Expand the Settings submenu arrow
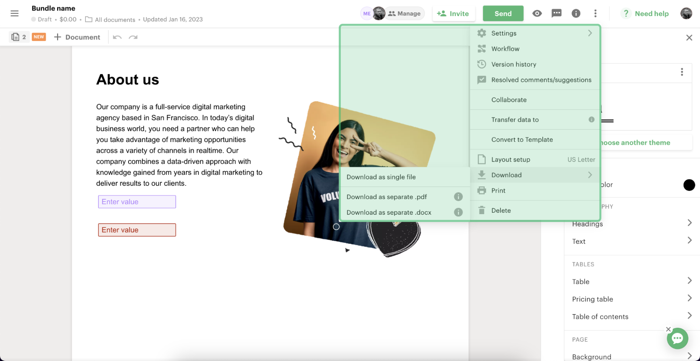The width and height of the screenshot is (700, 361). 590,33
